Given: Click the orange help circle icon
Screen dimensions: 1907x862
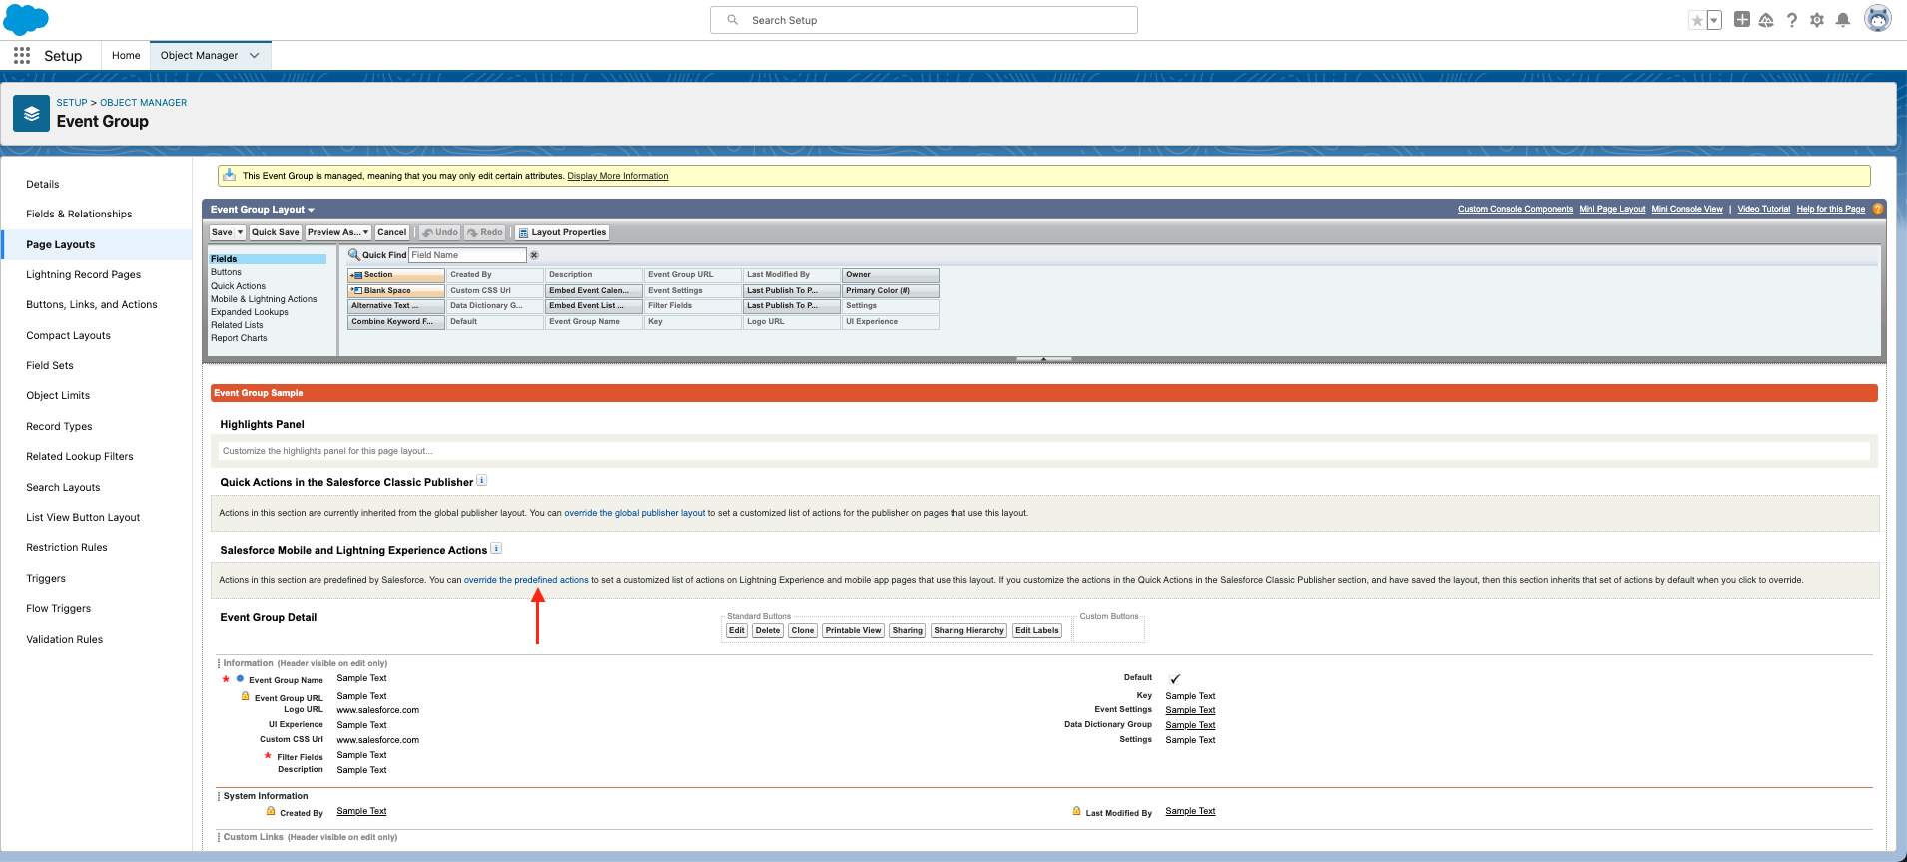Looking at the screenshot, I should [1877, 209].
